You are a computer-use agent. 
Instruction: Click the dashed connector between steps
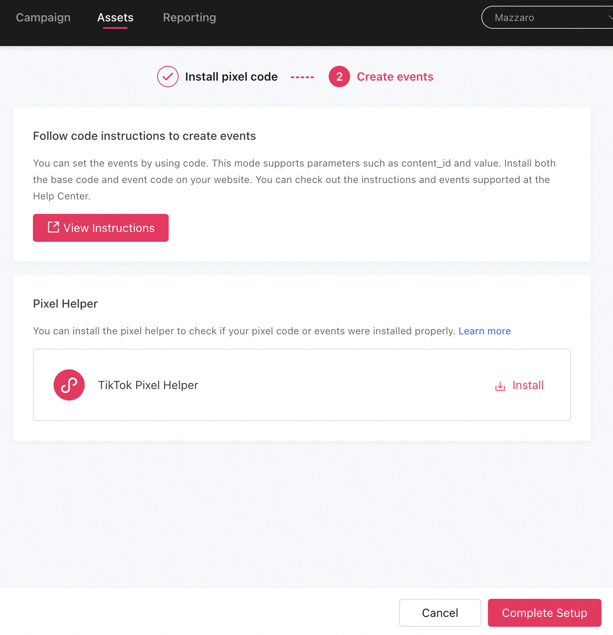pyautogui.click(x=302, y=77)
